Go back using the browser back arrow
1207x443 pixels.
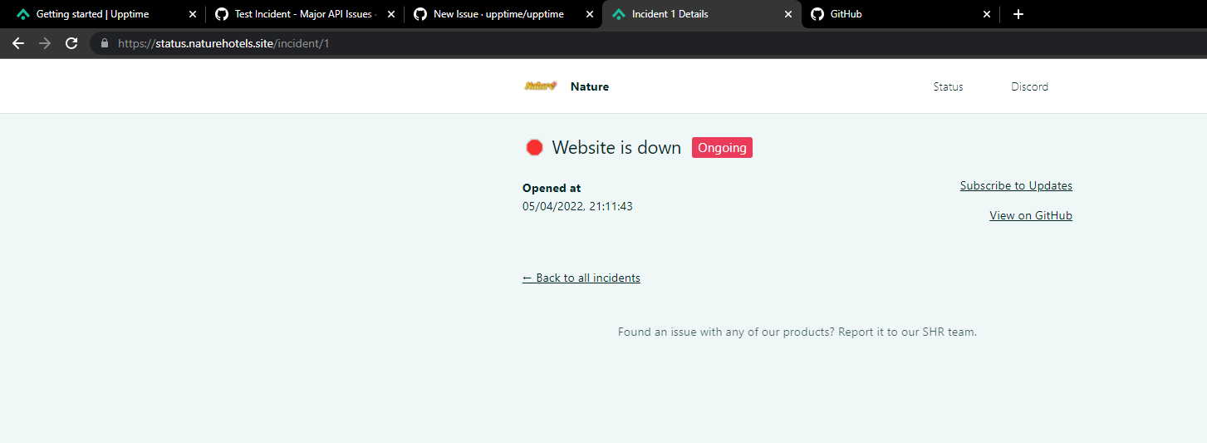pos(18,43)
